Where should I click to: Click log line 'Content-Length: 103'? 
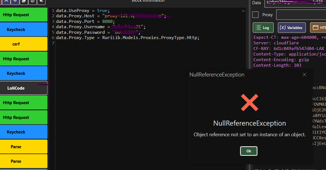coord(277,65)
